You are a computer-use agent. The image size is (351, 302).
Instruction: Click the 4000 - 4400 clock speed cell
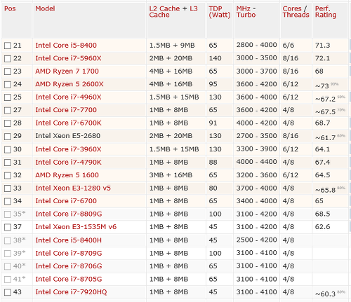point(256,162)
